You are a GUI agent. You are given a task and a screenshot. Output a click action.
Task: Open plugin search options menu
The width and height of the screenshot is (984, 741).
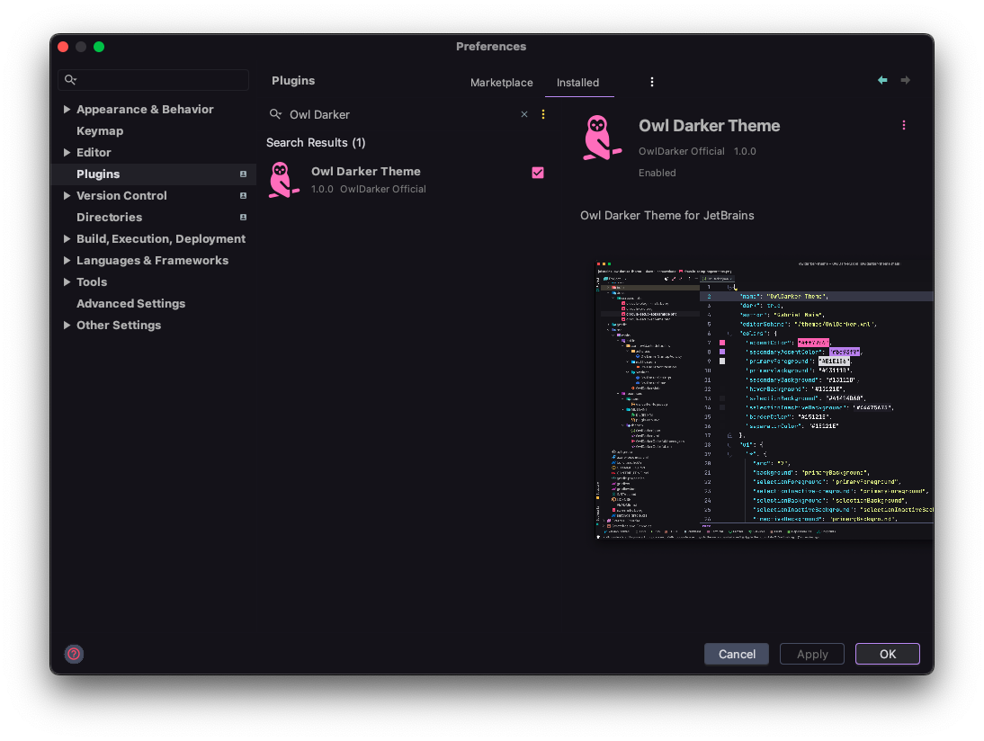click(x=543, y=114)
